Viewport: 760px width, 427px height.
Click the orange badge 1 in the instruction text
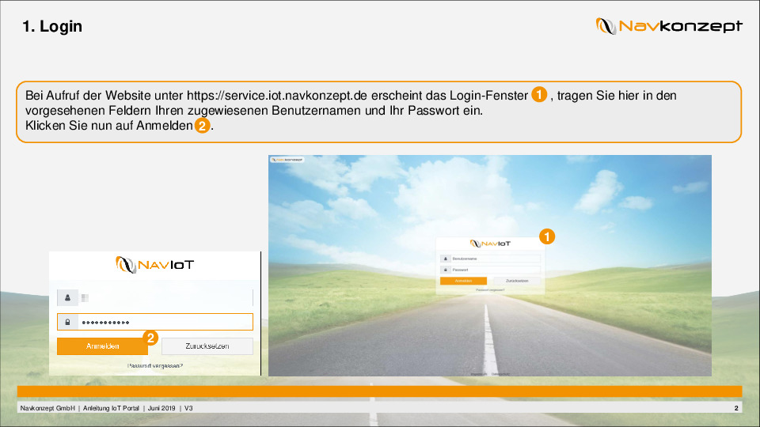(538, 95)
